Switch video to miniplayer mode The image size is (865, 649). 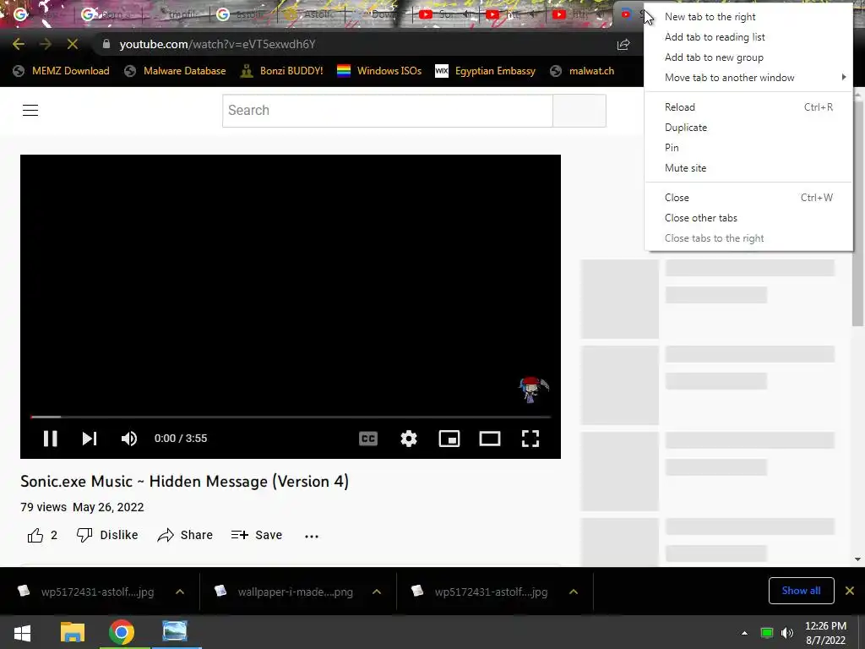pos(449,439)
